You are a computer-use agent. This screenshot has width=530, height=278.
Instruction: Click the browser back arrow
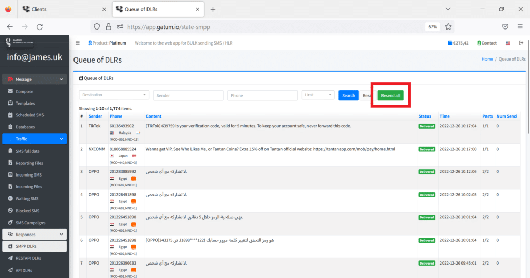coord(10,27)
